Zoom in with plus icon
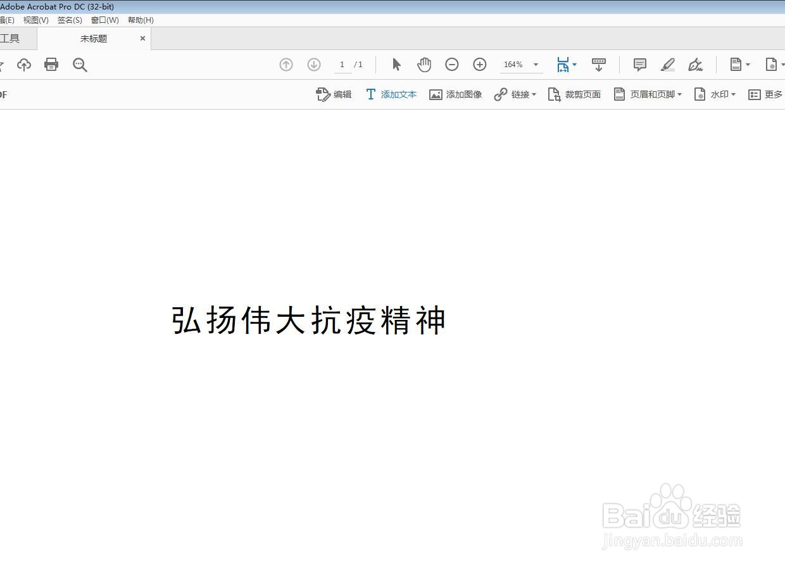Viewport: 785px width, 567px height. tap(480, 65)
